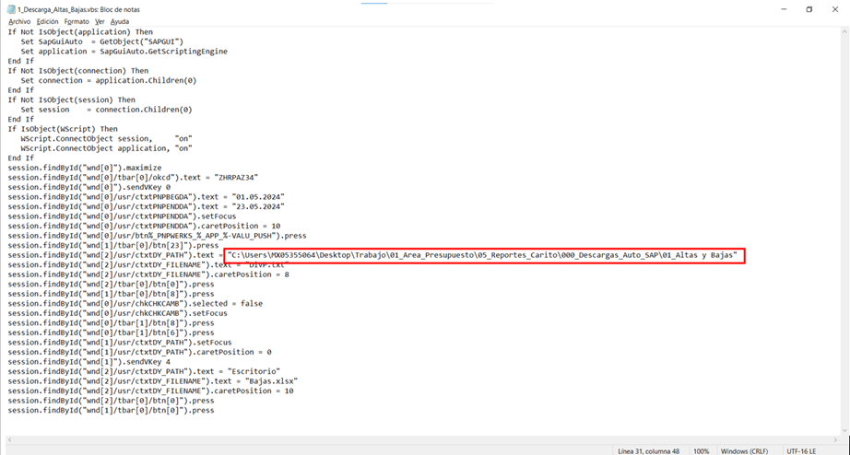This screenshot has height=455, width=850.
Task: Open the Ayuda menu
Action: click(120, 21)
